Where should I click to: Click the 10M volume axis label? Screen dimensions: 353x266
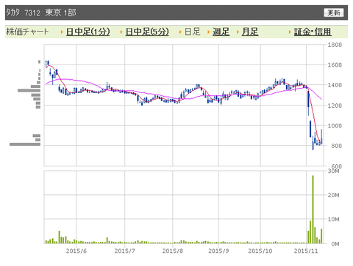click(334, 219)
